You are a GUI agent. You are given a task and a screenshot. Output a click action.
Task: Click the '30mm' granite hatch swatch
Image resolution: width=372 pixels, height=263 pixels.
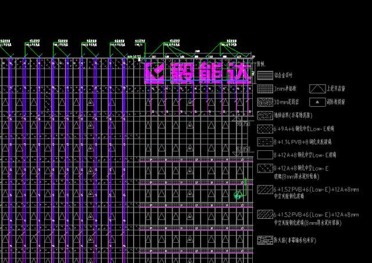(x=265, y=102)
